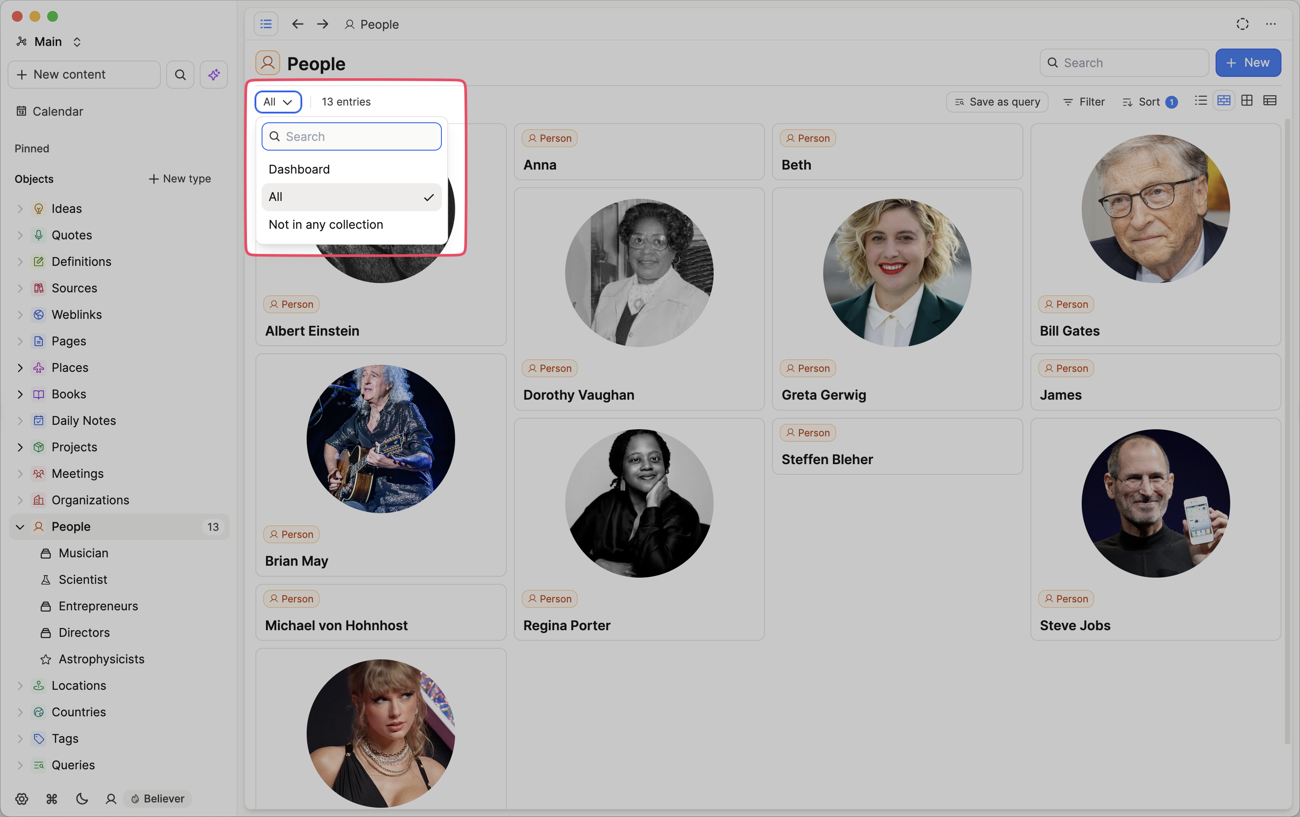Collapse the People tree item
Image resolution: width=1300 pixels, height=817 pixels.
pos(20,527)
